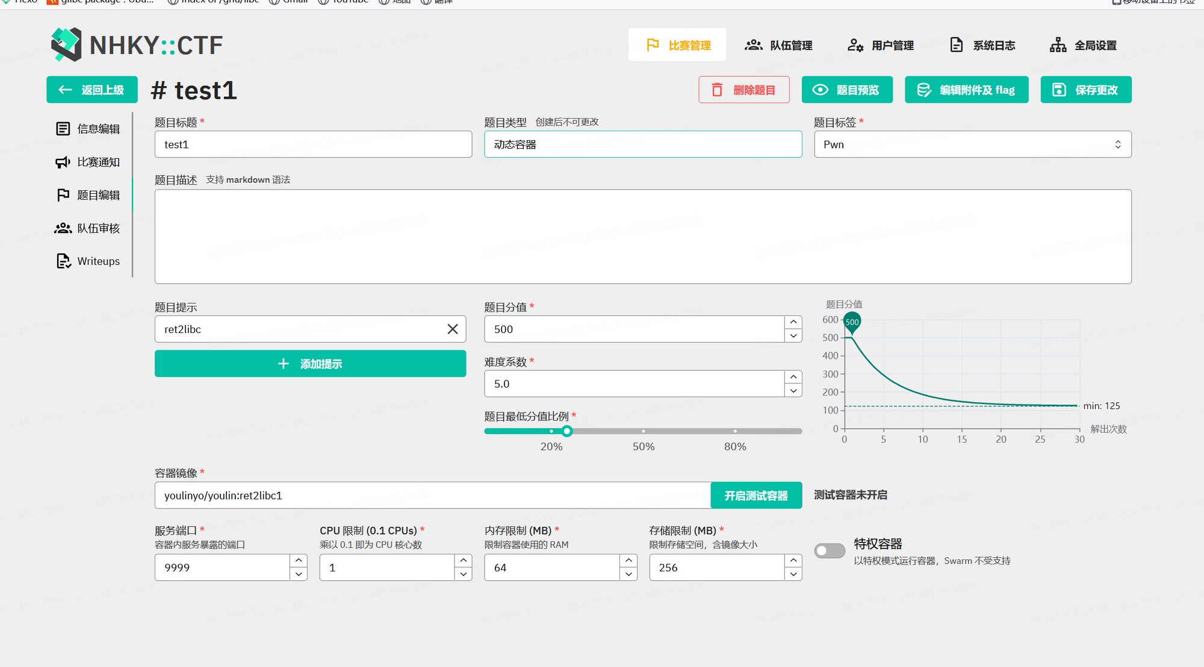Select 信息编辑 in the sidebar
This screenshot has width=1204, height=667.
[88, 129]
